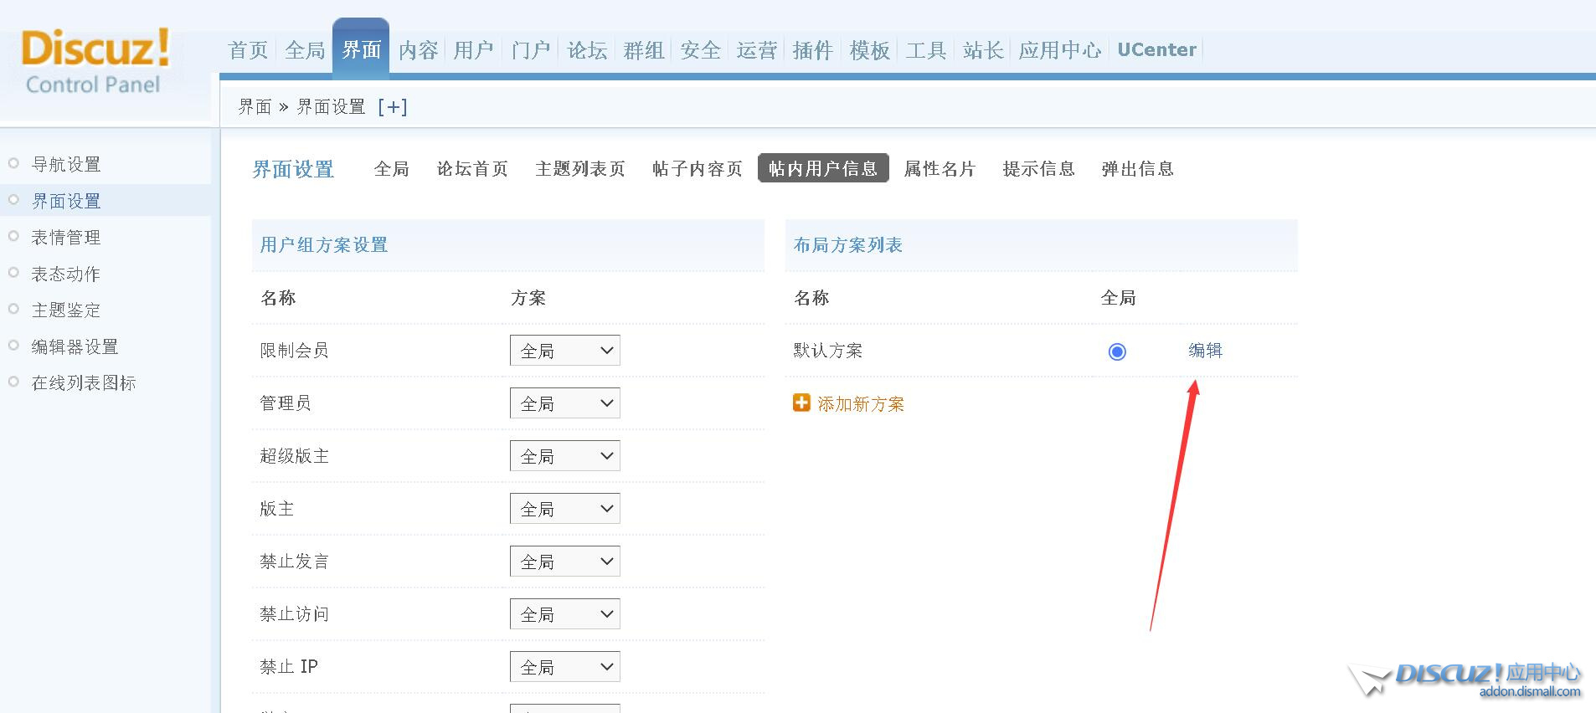This screenshot has height=713, width=1596.
Task: Open the 管理员 scheme dropdown
Action: pyautogui.click(x=565, y=403)
